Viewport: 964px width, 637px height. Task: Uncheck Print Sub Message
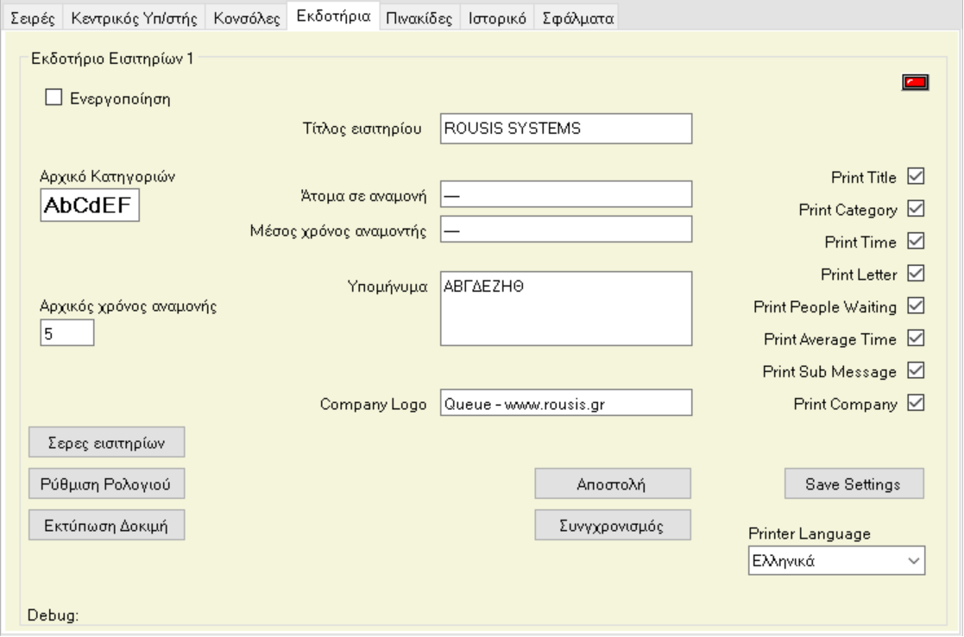point(917,370)
